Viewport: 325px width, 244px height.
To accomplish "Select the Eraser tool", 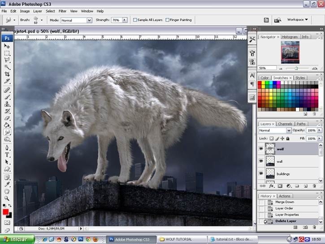I will click(7, 118).
